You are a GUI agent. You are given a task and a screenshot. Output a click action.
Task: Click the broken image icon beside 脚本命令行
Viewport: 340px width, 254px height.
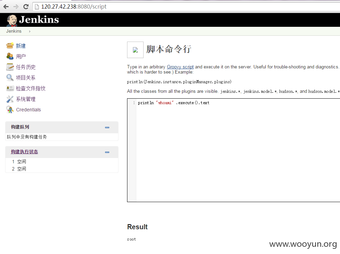click(x=135, y=50)
